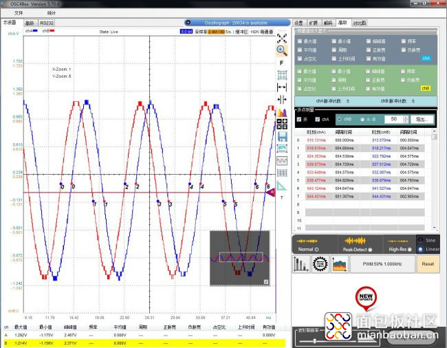Click the table scrollbar up arrow

point(434,131)
